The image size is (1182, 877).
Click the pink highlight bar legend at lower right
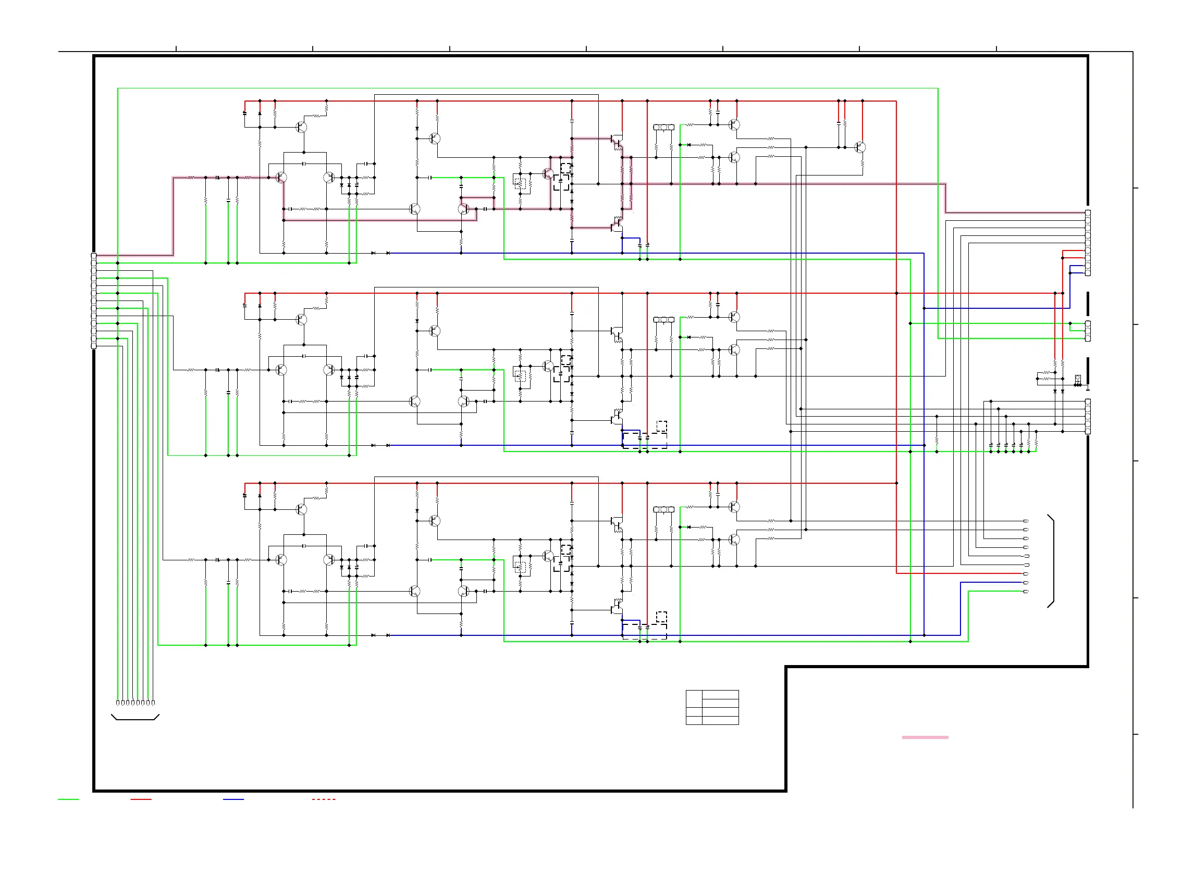[925, 737]
